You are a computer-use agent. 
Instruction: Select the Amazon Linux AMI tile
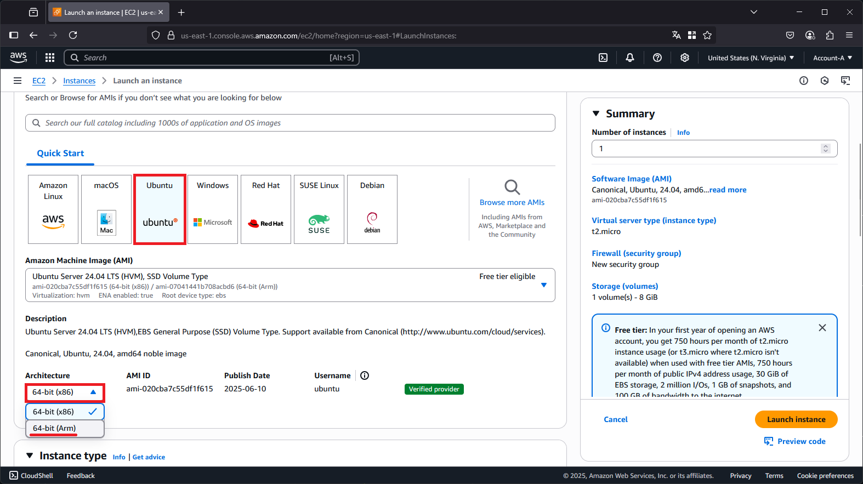click(x=53, y=209)
